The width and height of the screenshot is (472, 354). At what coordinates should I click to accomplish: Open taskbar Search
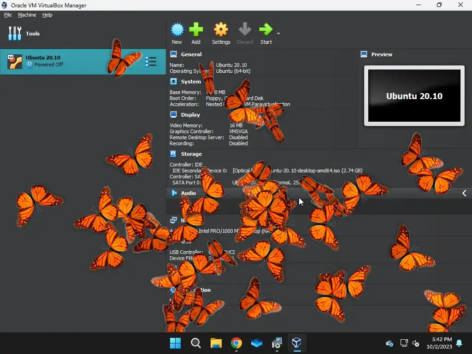coord(195,343)
